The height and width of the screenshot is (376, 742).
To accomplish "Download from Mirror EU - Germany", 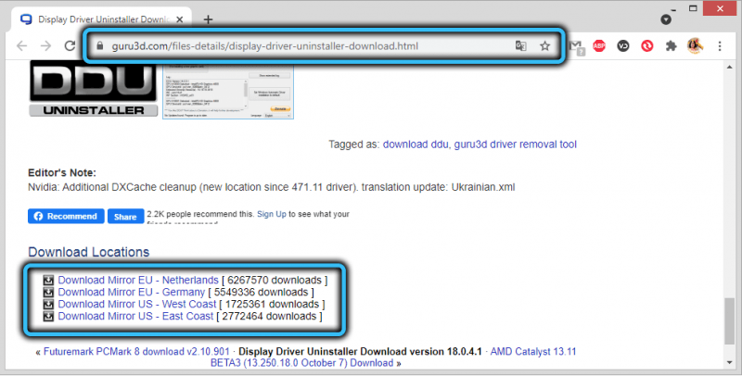I will point(132,293).
